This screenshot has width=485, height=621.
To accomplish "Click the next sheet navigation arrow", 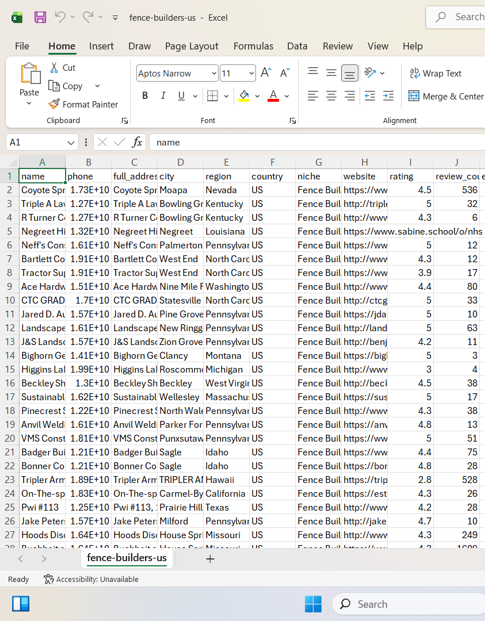I will click(44, 559).
